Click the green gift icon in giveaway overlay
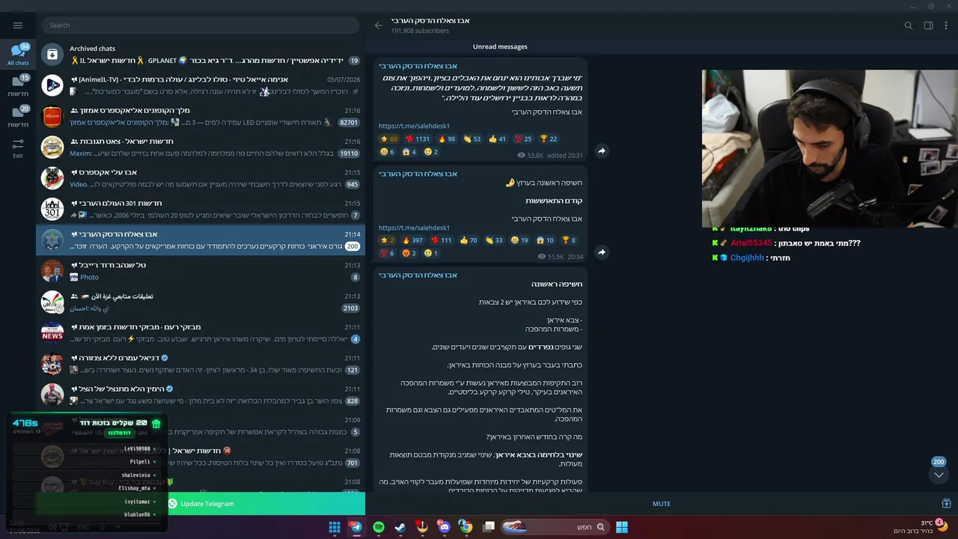 tap(156, 424)
